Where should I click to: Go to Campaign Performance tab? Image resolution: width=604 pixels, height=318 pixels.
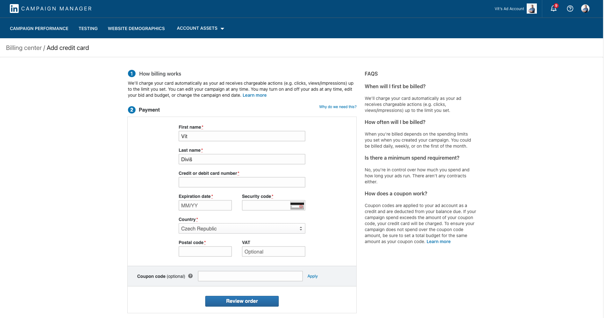pos(39,28)
